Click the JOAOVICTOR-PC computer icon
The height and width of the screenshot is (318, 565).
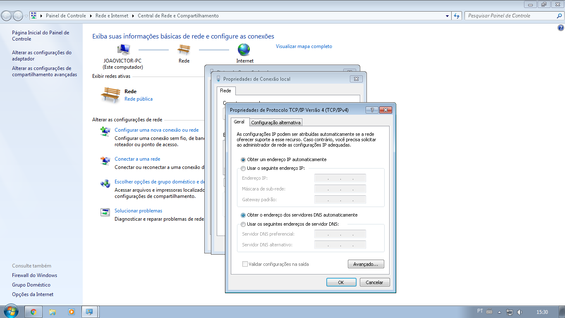[x=123, y=50]
